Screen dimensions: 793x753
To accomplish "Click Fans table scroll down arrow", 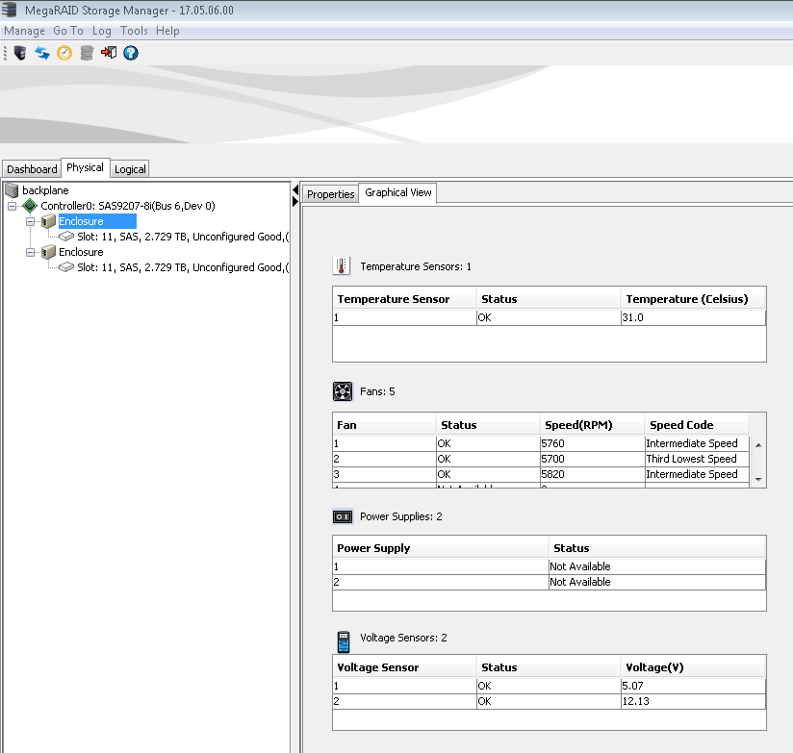I will (x=758, y=479).
